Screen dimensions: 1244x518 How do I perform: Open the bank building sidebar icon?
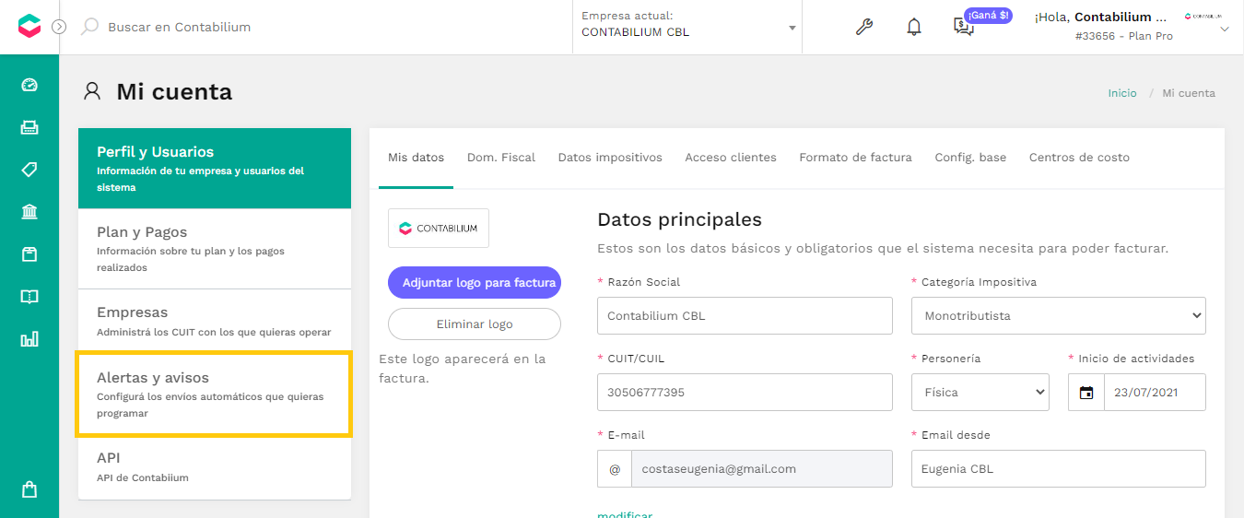click(x=29, y=212)
